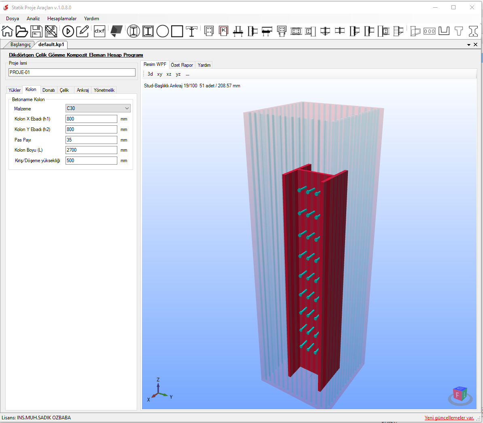483x423 pixels.
Task: Select the Resim WPF view tab
Action: [155, 64]
